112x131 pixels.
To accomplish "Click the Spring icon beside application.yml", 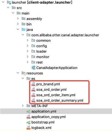I will point(28,111).
